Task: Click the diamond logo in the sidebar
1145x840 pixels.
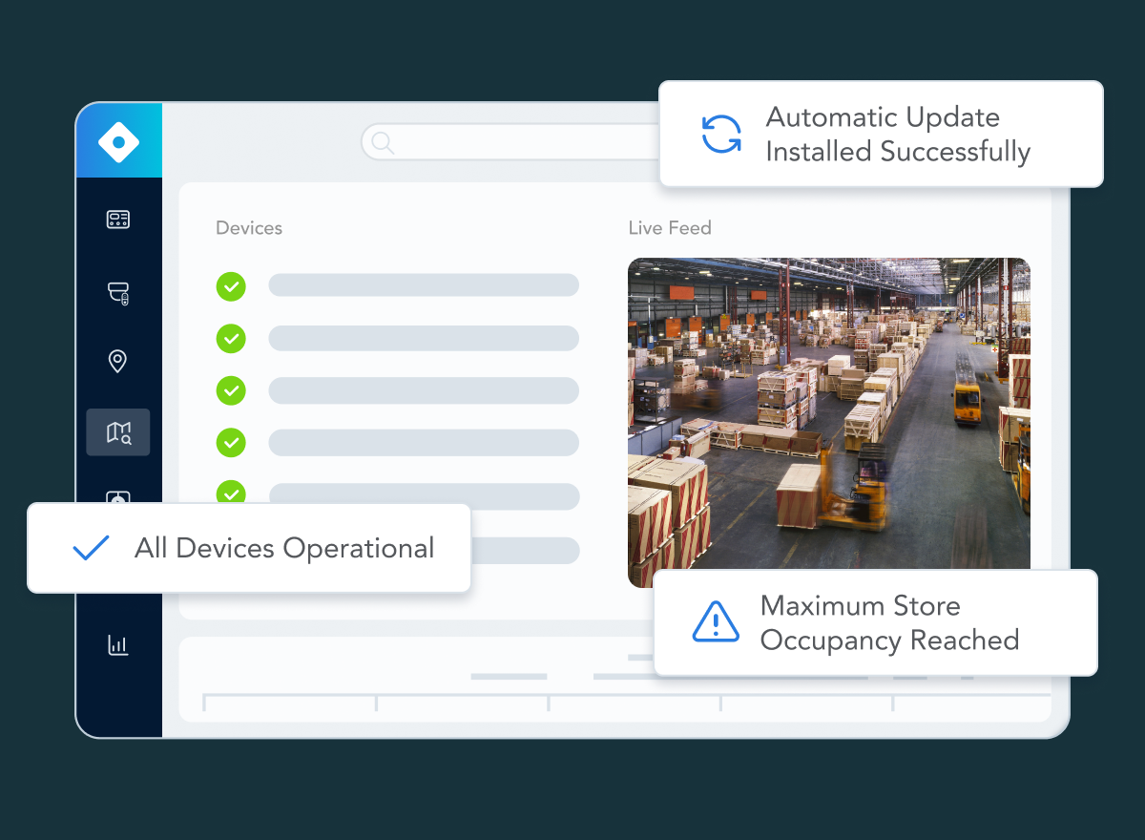Action: [118, 142]
